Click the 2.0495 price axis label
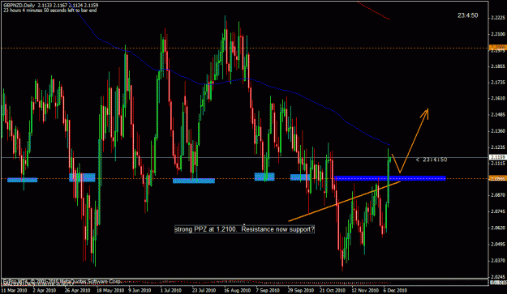Screen dimensions: 507x294 pos(498,244)
